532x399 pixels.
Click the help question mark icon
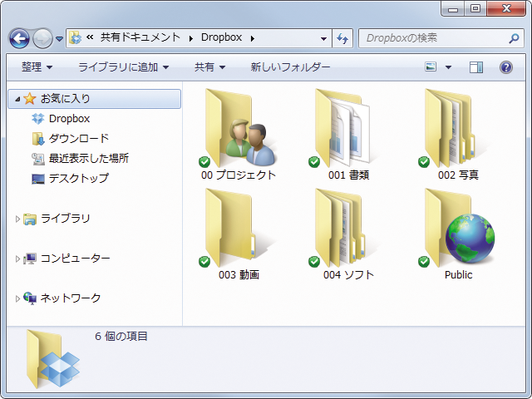505,67
